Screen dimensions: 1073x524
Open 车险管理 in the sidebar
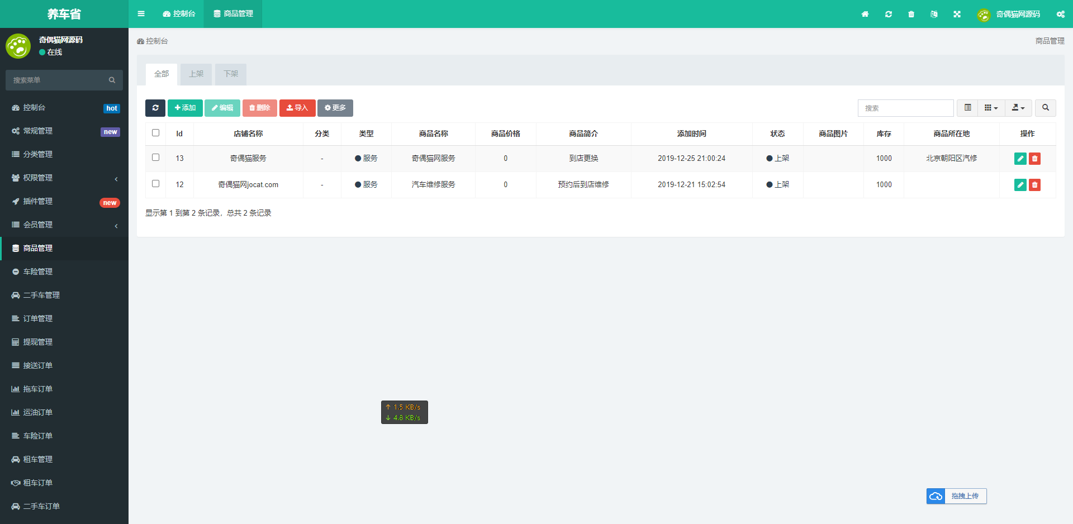click(64, 271)
